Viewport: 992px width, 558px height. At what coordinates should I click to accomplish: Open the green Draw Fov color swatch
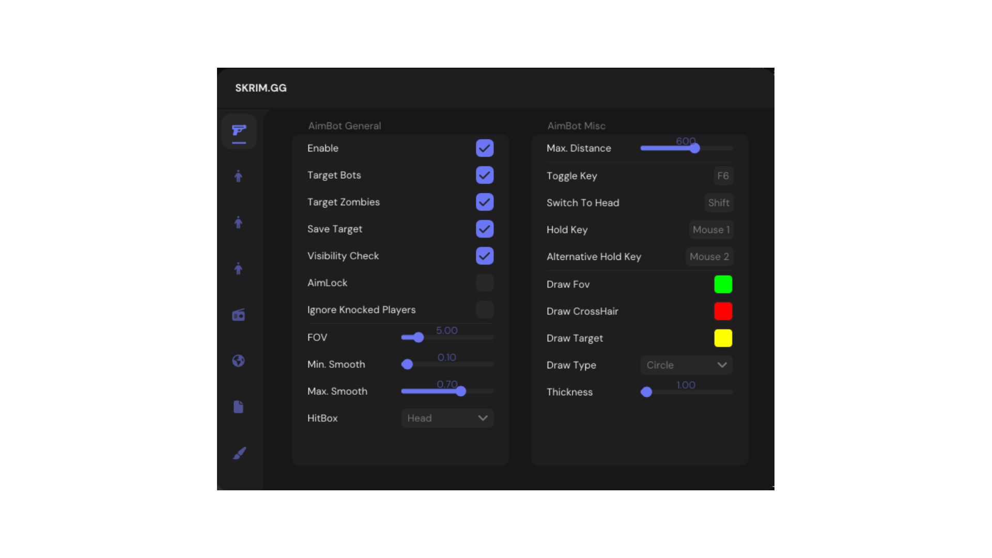tap(723, 284)
